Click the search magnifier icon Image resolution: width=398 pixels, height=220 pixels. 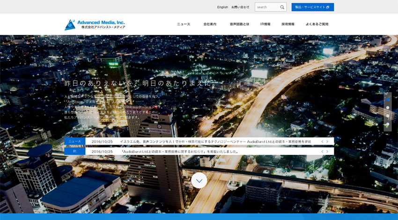282,7
